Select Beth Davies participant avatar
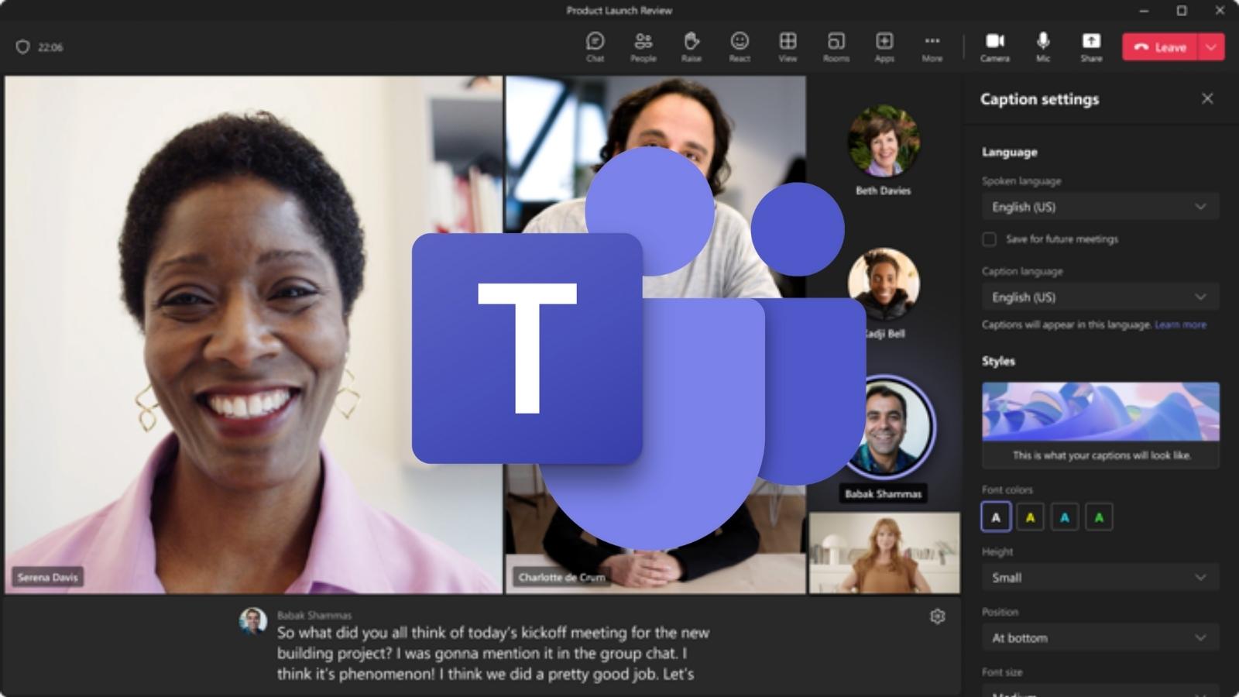Image resolution: width=1239 pixels, height=697 pixels. [884, 142]
